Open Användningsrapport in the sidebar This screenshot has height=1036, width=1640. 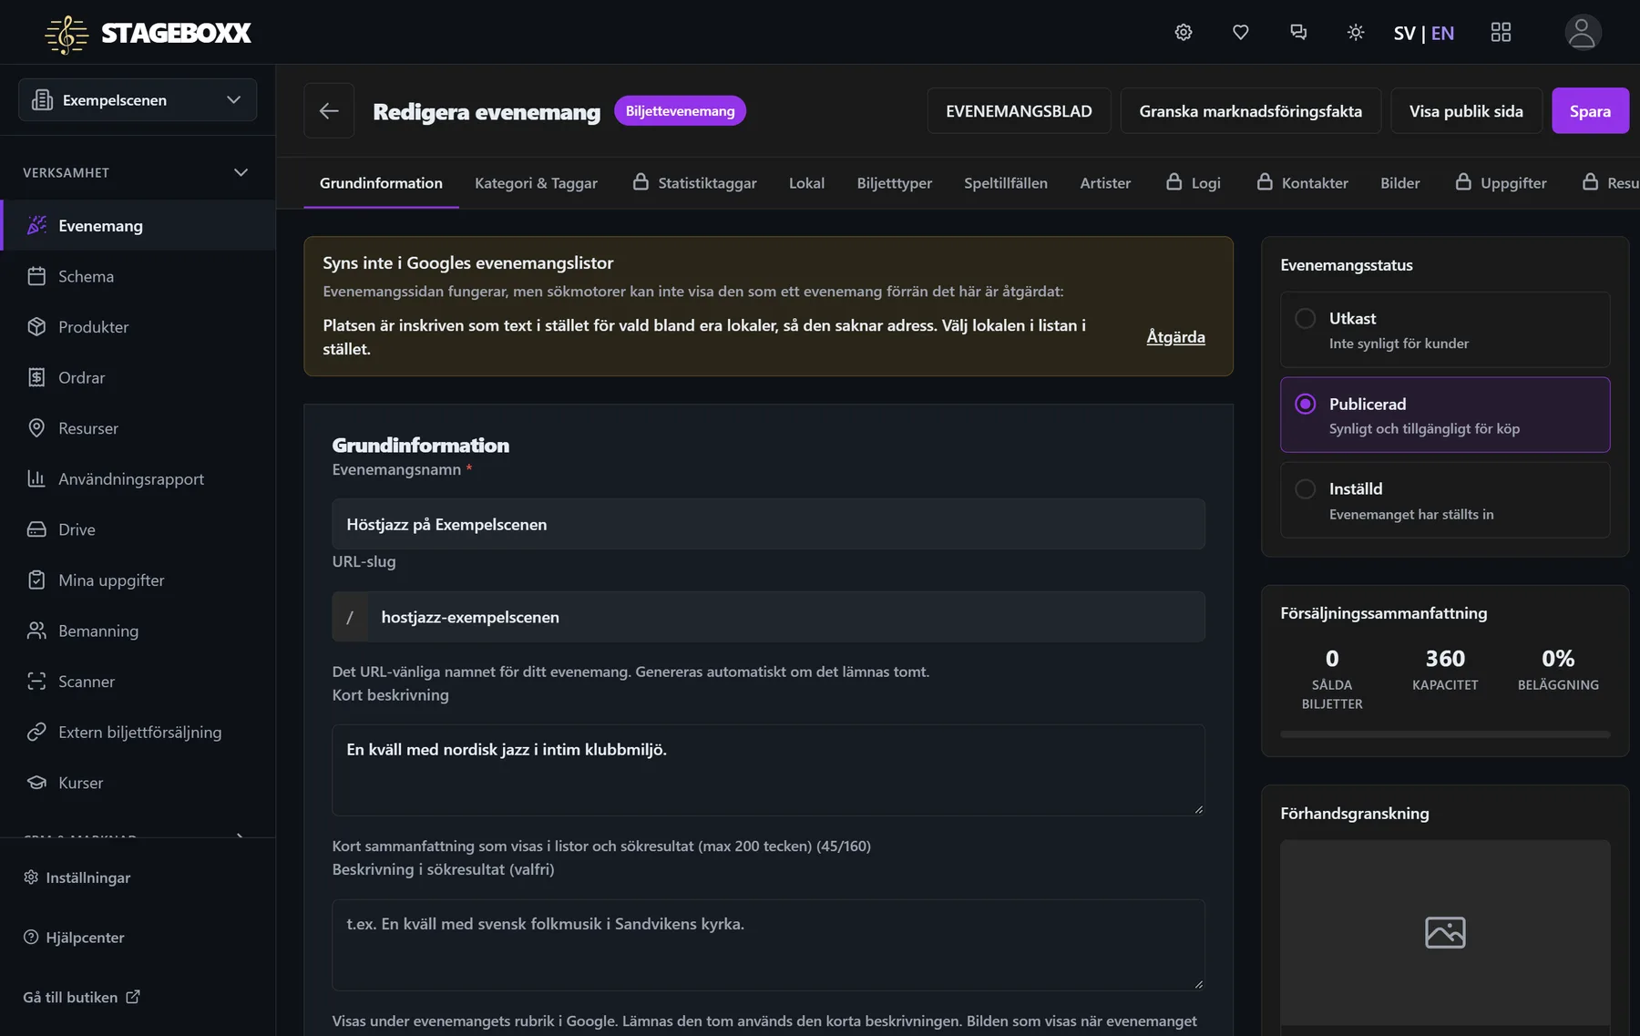(x=138, y=478)
